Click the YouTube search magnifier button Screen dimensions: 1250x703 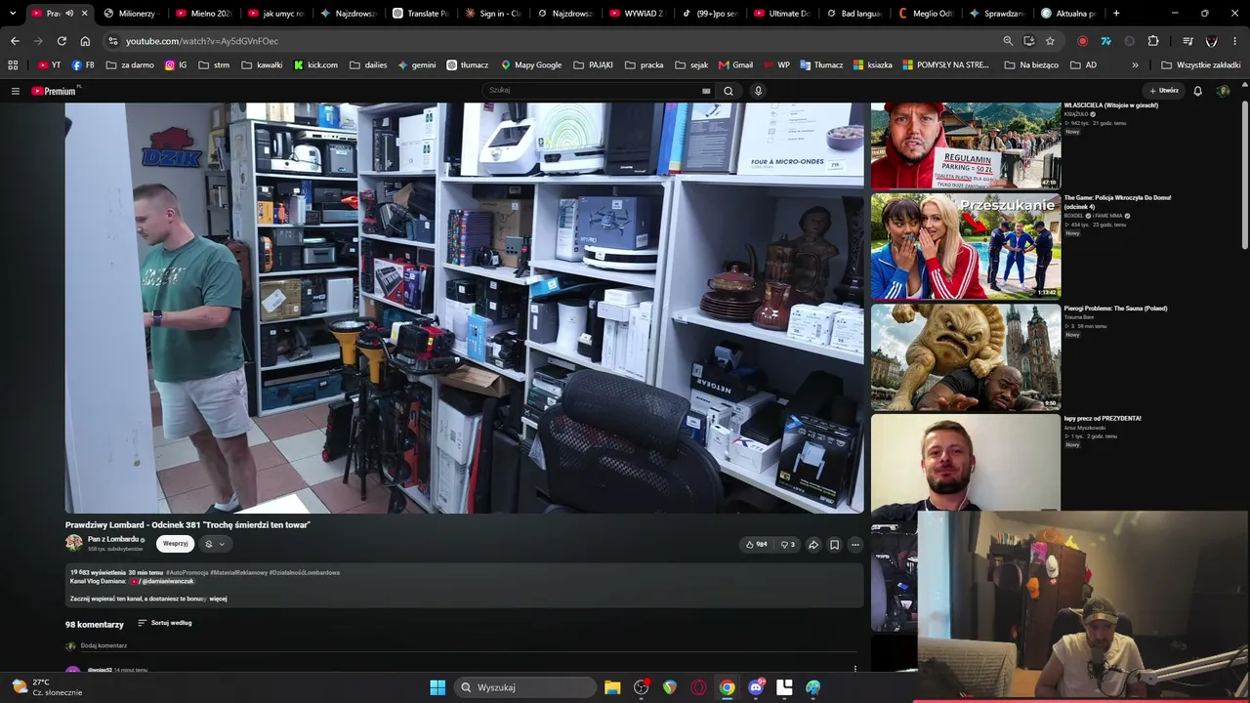point(729,91)
